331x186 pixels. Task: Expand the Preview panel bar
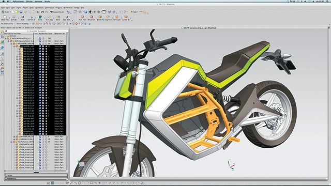(x=36, y=175)
